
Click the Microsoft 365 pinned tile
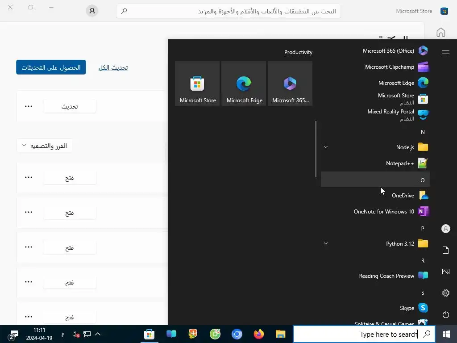(290, 84)
